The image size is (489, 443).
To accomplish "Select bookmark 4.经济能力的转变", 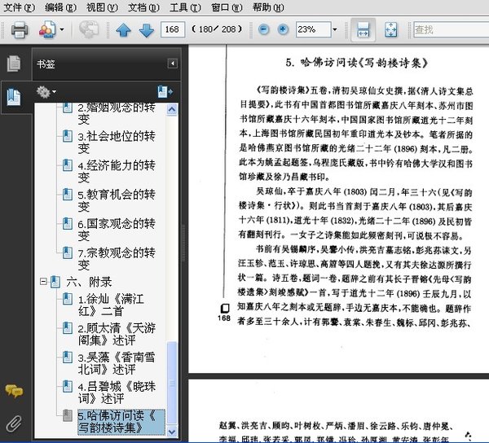I will click(117, 171).
